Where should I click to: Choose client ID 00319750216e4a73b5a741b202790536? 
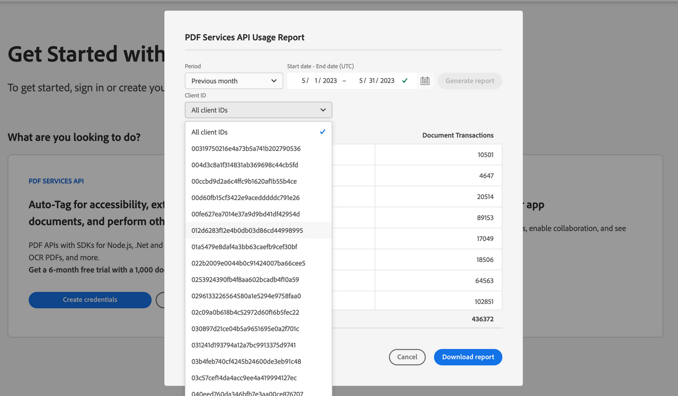[258, 149]
